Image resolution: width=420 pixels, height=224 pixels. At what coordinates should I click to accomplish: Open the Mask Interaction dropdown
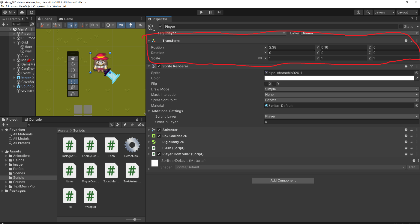pos(341,95)
